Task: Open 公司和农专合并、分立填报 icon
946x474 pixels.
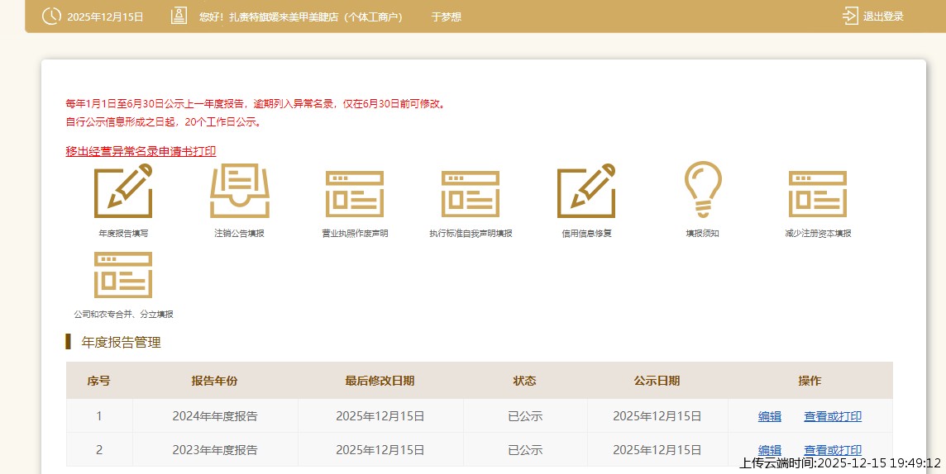Action: click(123, 274)
